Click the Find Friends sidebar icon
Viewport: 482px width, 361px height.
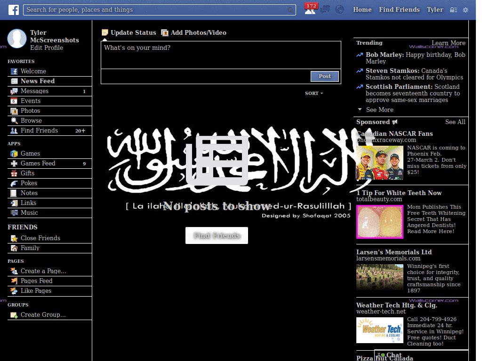pyautogui.click(x=14, y=131)
